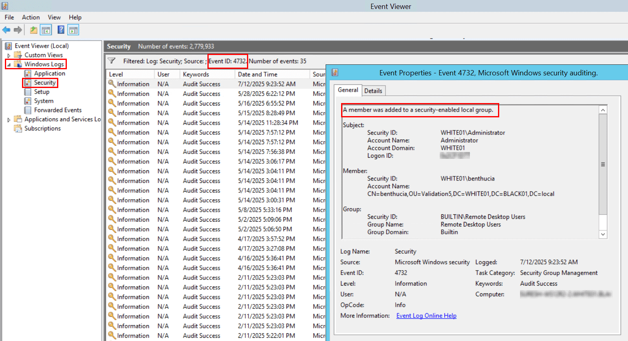
Task: Select the Subscriptions node in the tree
Action: 42,128
